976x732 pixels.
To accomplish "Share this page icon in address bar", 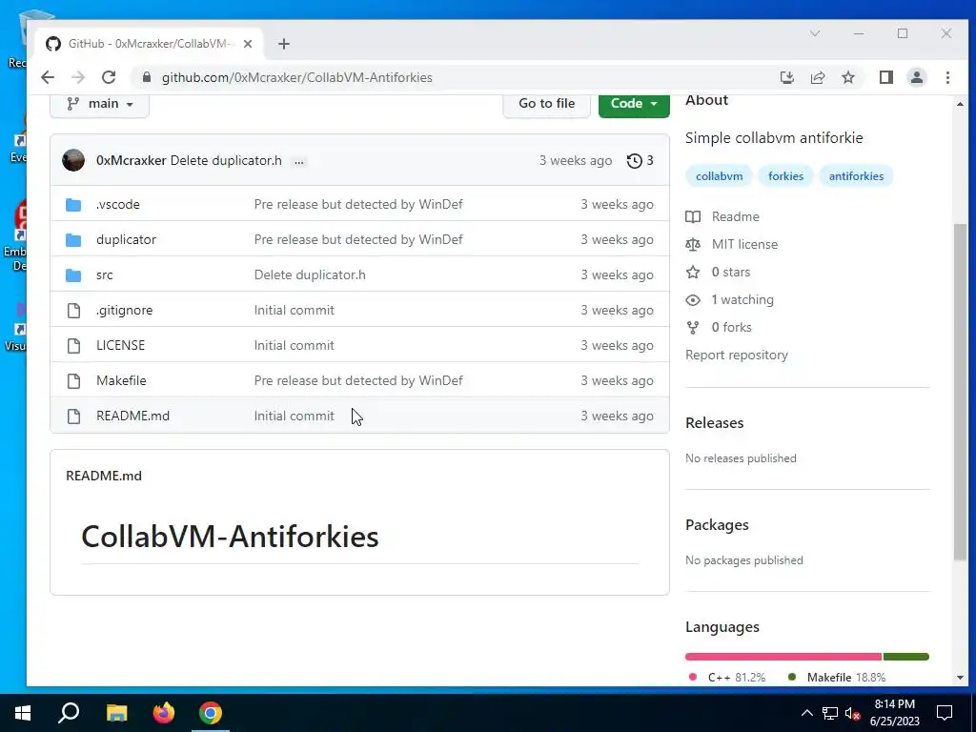I will [x=817, y=77].
